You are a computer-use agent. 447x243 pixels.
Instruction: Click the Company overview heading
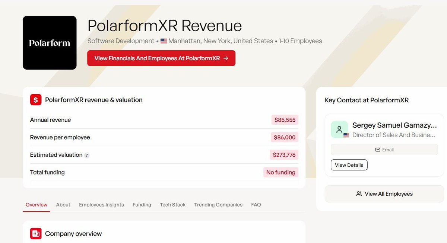pos(73,234)
